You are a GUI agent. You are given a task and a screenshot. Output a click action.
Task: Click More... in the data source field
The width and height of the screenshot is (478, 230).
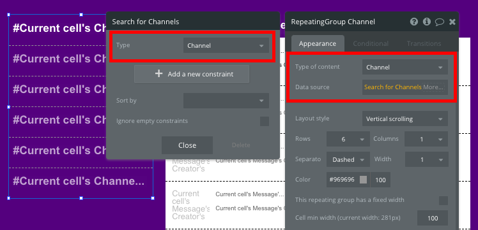coord(433,87)
